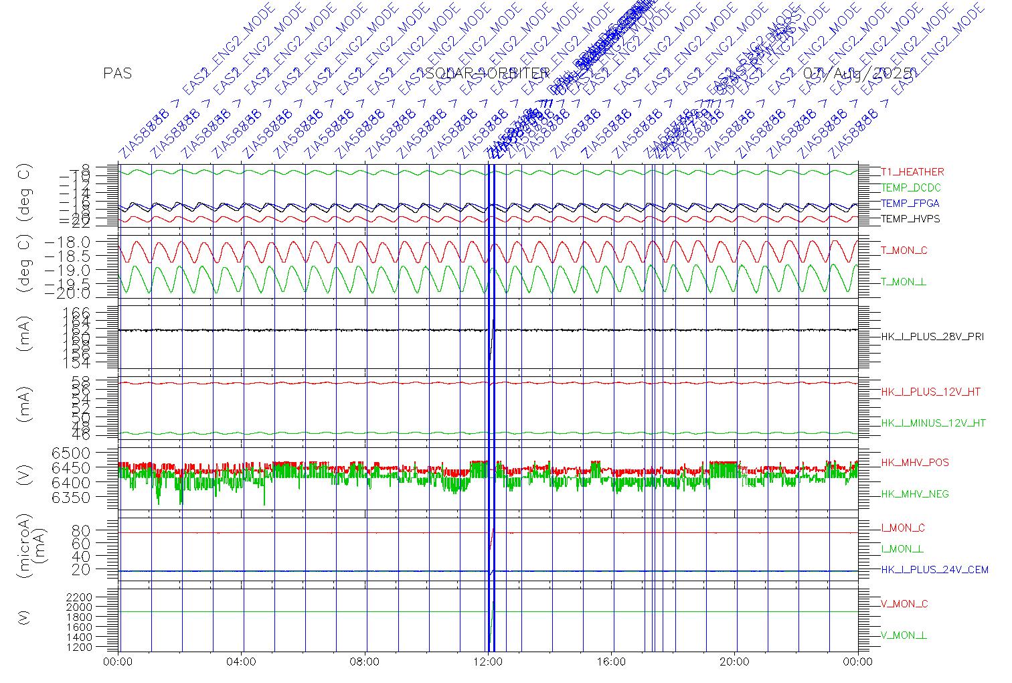Select the V_MON_L legend label
The width and height of the screenshot is (1012, 683).
coord(904,635)
